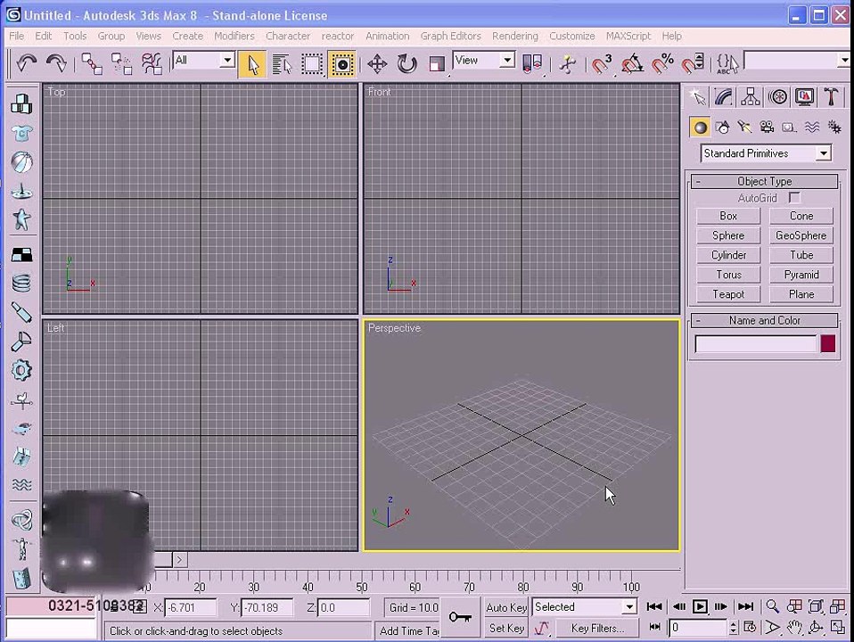854x642 pixels.
Task: Select the Select and Uniform Scale tool
Action: [436, 64]
